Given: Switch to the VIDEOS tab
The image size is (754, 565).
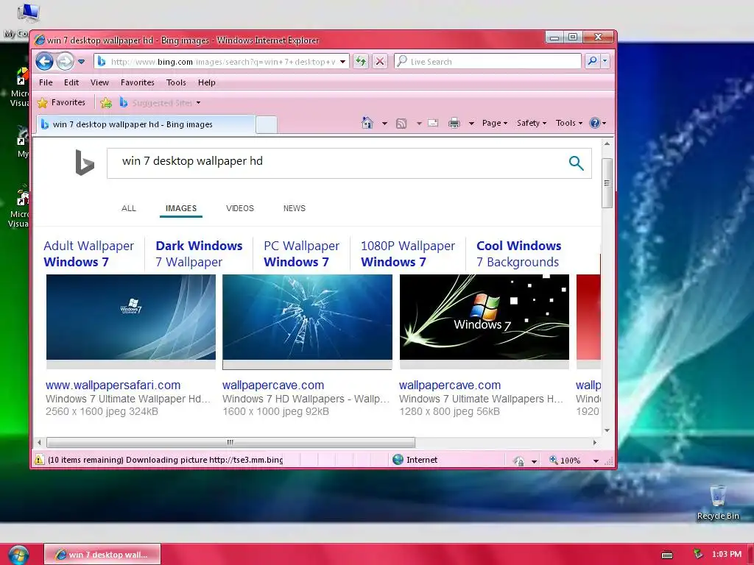Looking at the screenshot, I should (x=240, y=208).
